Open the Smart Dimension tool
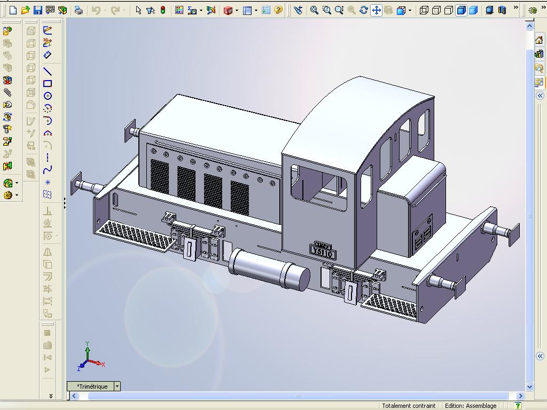547x410 pixels. [48, 55]
